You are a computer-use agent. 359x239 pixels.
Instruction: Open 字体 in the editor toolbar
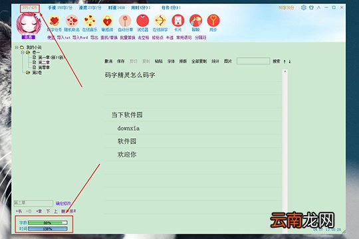tap(171, 61)
